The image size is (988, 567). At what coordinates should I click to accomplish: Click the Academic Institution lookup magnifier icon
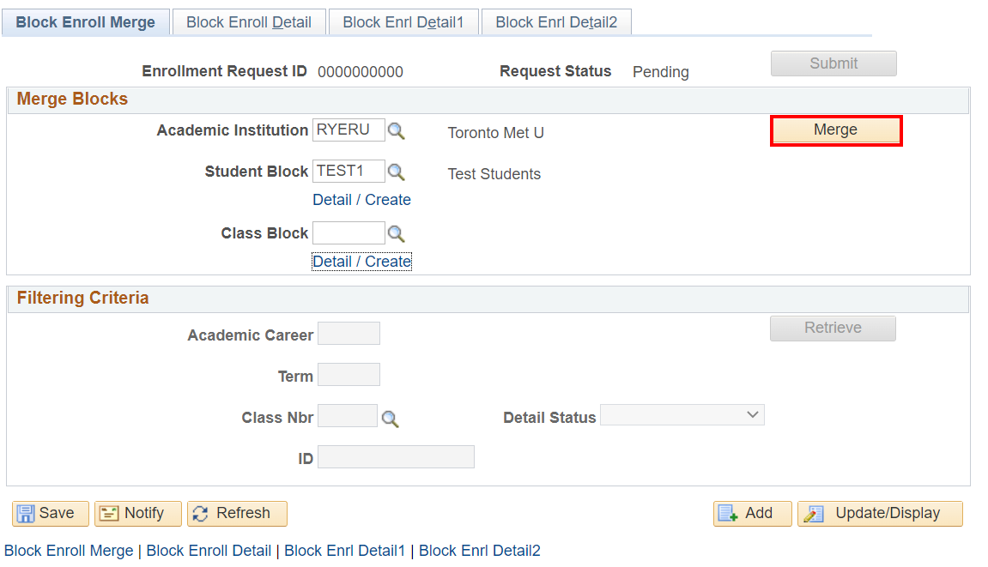pyautogui.click(x=396, y=131)
